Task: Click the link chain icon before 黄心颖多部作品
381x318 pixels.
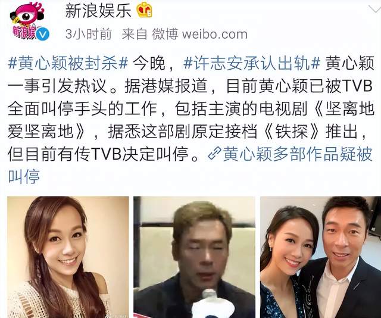Action: 214,153
